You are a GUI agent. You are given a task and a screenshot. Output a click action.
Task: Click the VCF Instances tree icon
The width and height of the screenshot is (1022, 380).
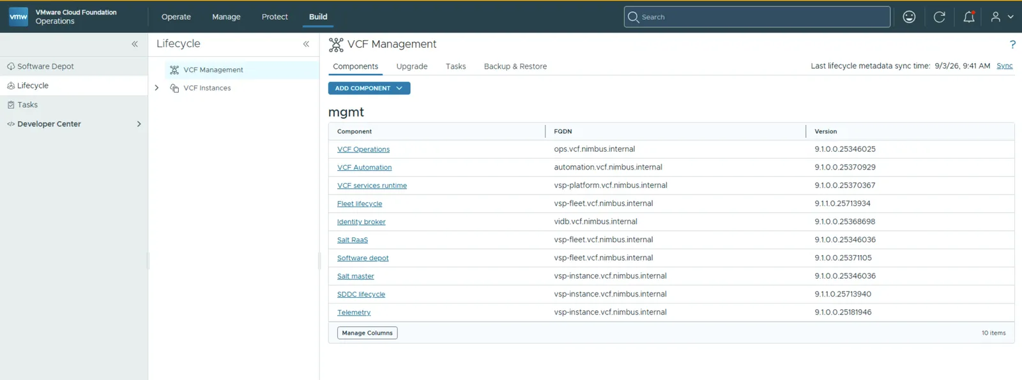click(174, 89)
